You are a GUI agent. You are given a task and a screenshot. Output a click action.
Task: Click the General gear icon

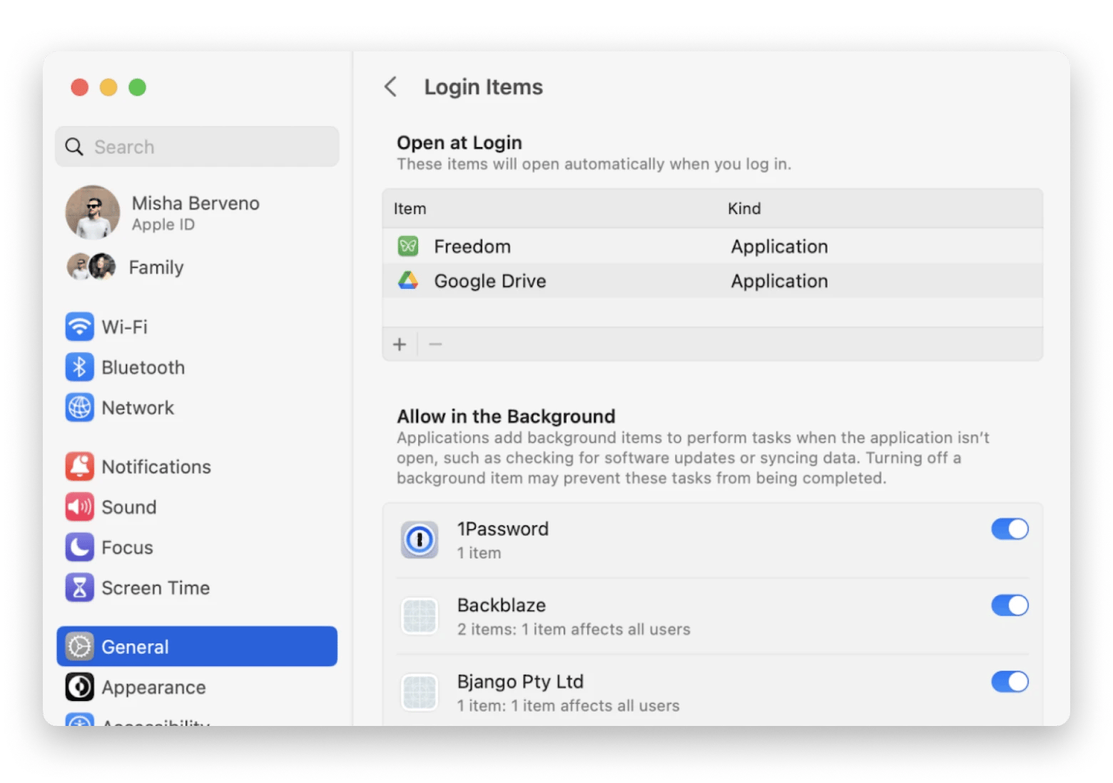pyautogui.click(x=79, y=647)
